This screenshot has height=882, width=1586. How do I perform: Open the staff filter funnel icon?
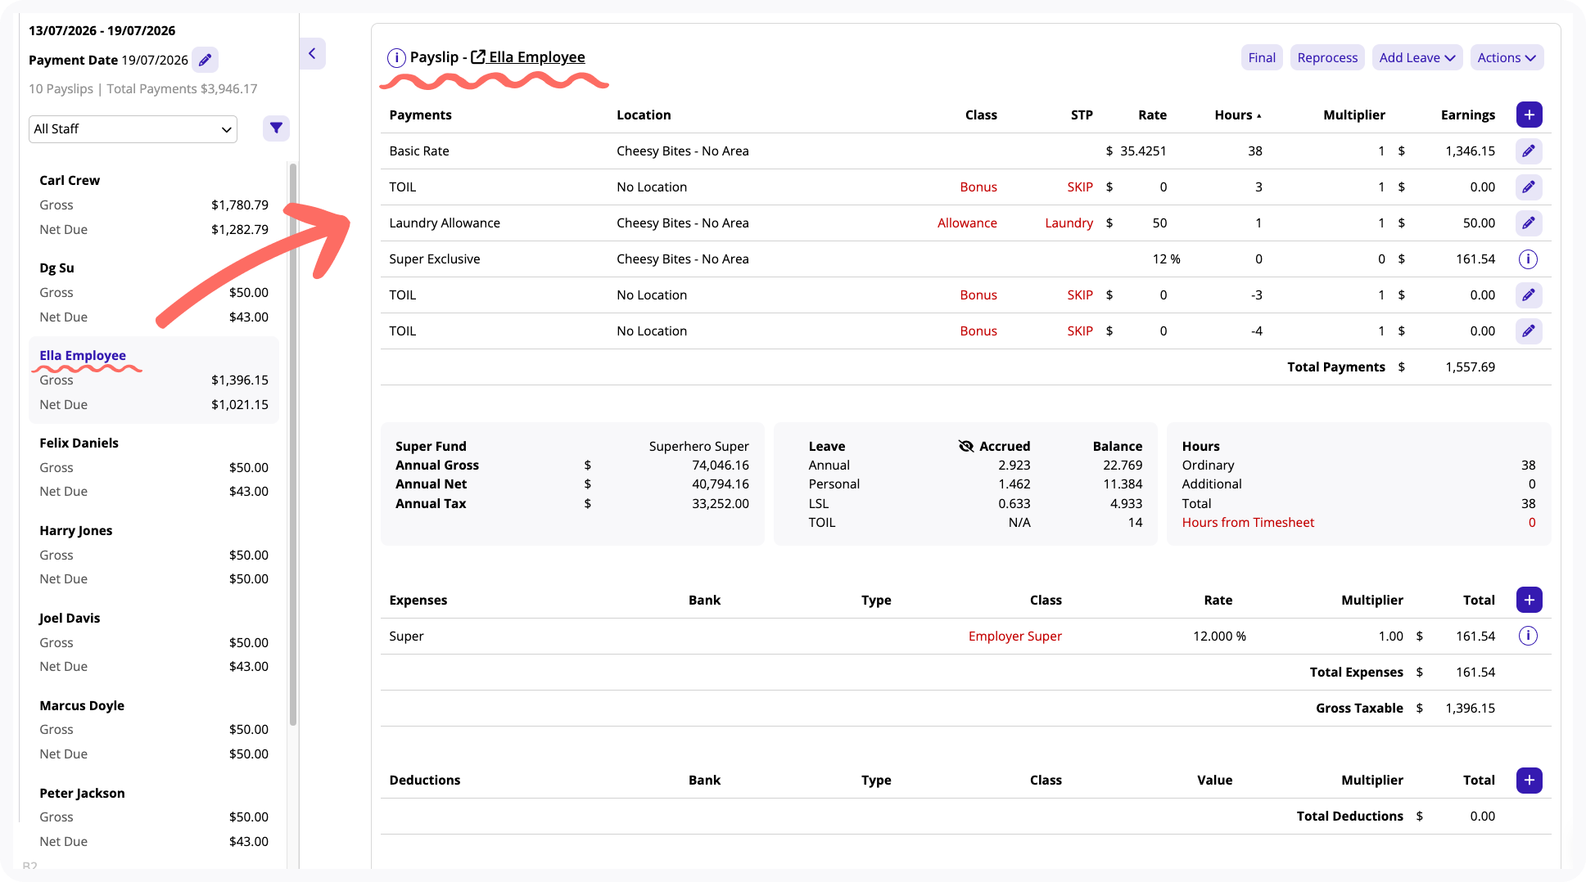(x=276, y=128)
